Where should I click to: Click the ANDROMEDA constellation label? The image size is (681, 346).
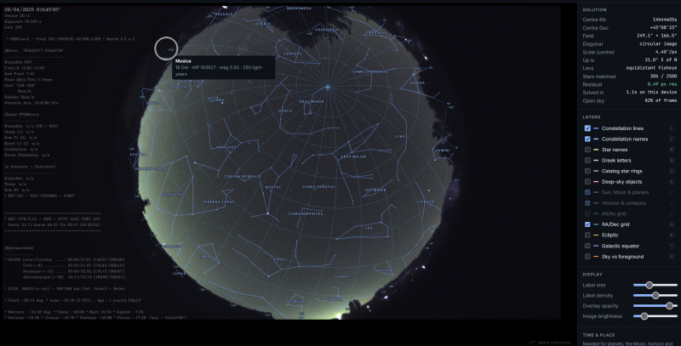[x=300, y=9]
